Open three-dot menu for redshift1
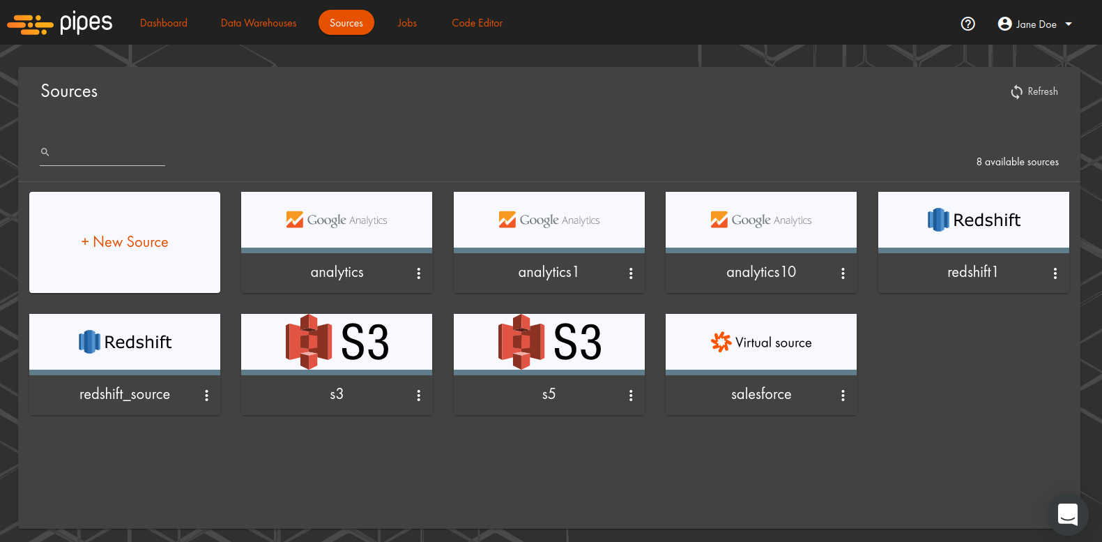This screenshot has height=542, width=1102. point(1055,273)
